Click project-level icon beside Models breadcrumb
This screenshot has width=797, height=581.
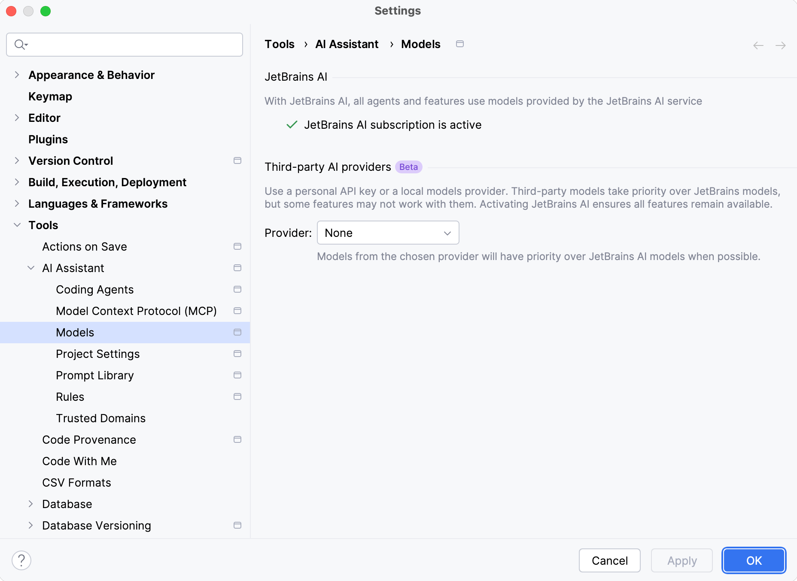(x=460, y=44)
